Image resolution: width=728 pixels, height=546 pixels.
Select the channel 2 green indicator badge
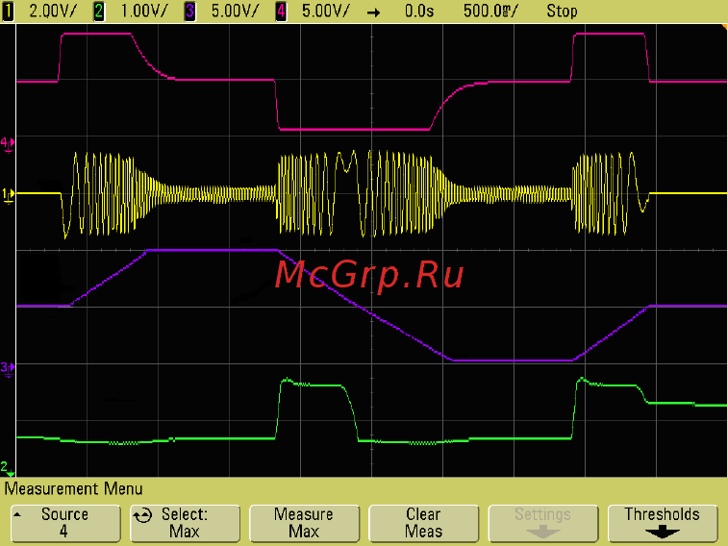coord(98,12)
